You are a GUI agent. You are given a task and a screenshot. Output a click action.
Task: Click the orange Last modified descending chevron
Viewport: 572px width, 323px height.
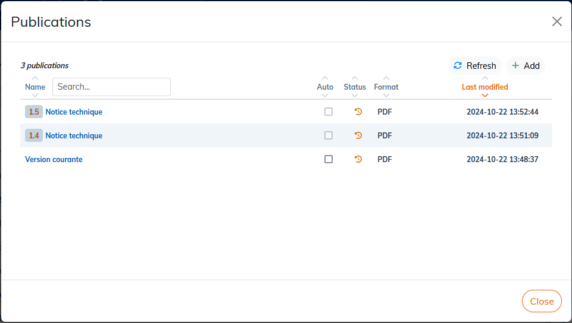[485, 96]
